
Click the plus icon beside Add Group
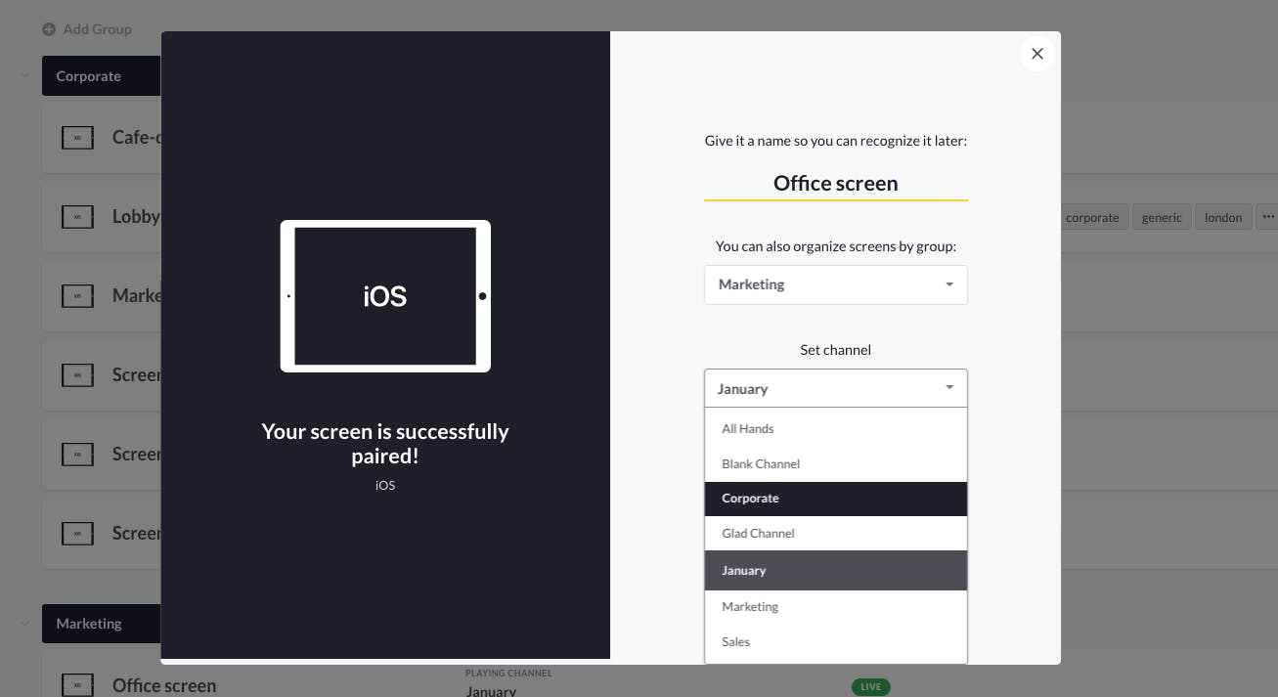point(49,29)
